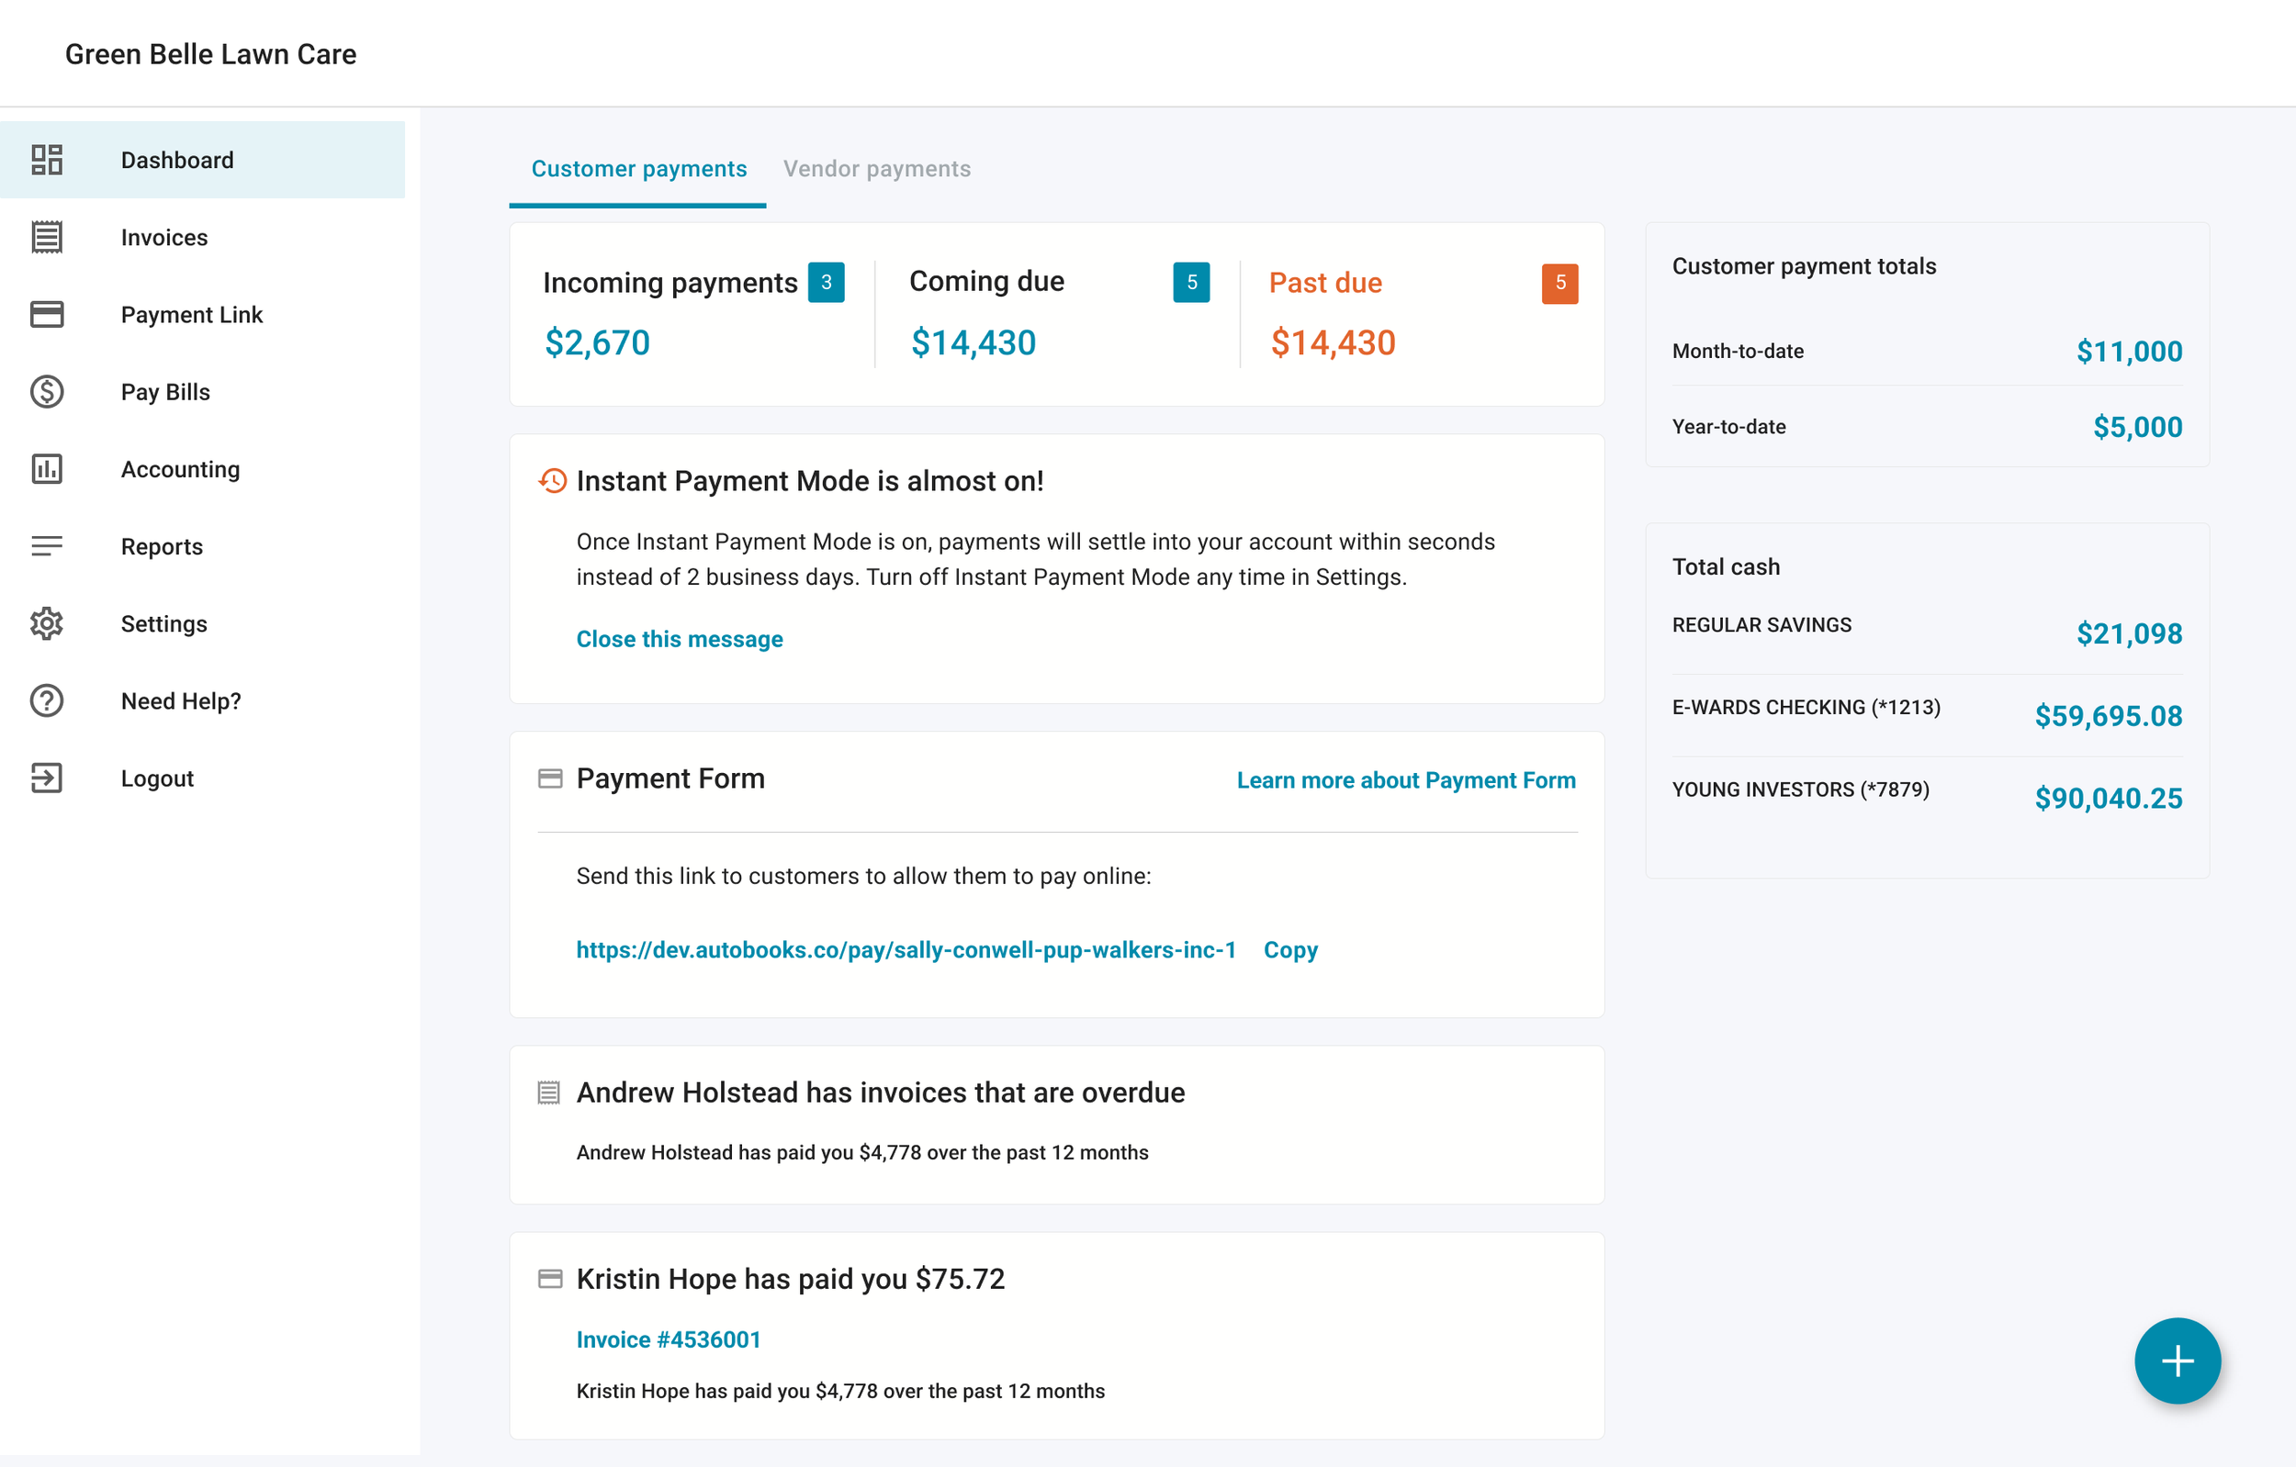This screenshot has height=1467, width=2296.
Task: Select the Customer payments tab
Action: (638, 169)
